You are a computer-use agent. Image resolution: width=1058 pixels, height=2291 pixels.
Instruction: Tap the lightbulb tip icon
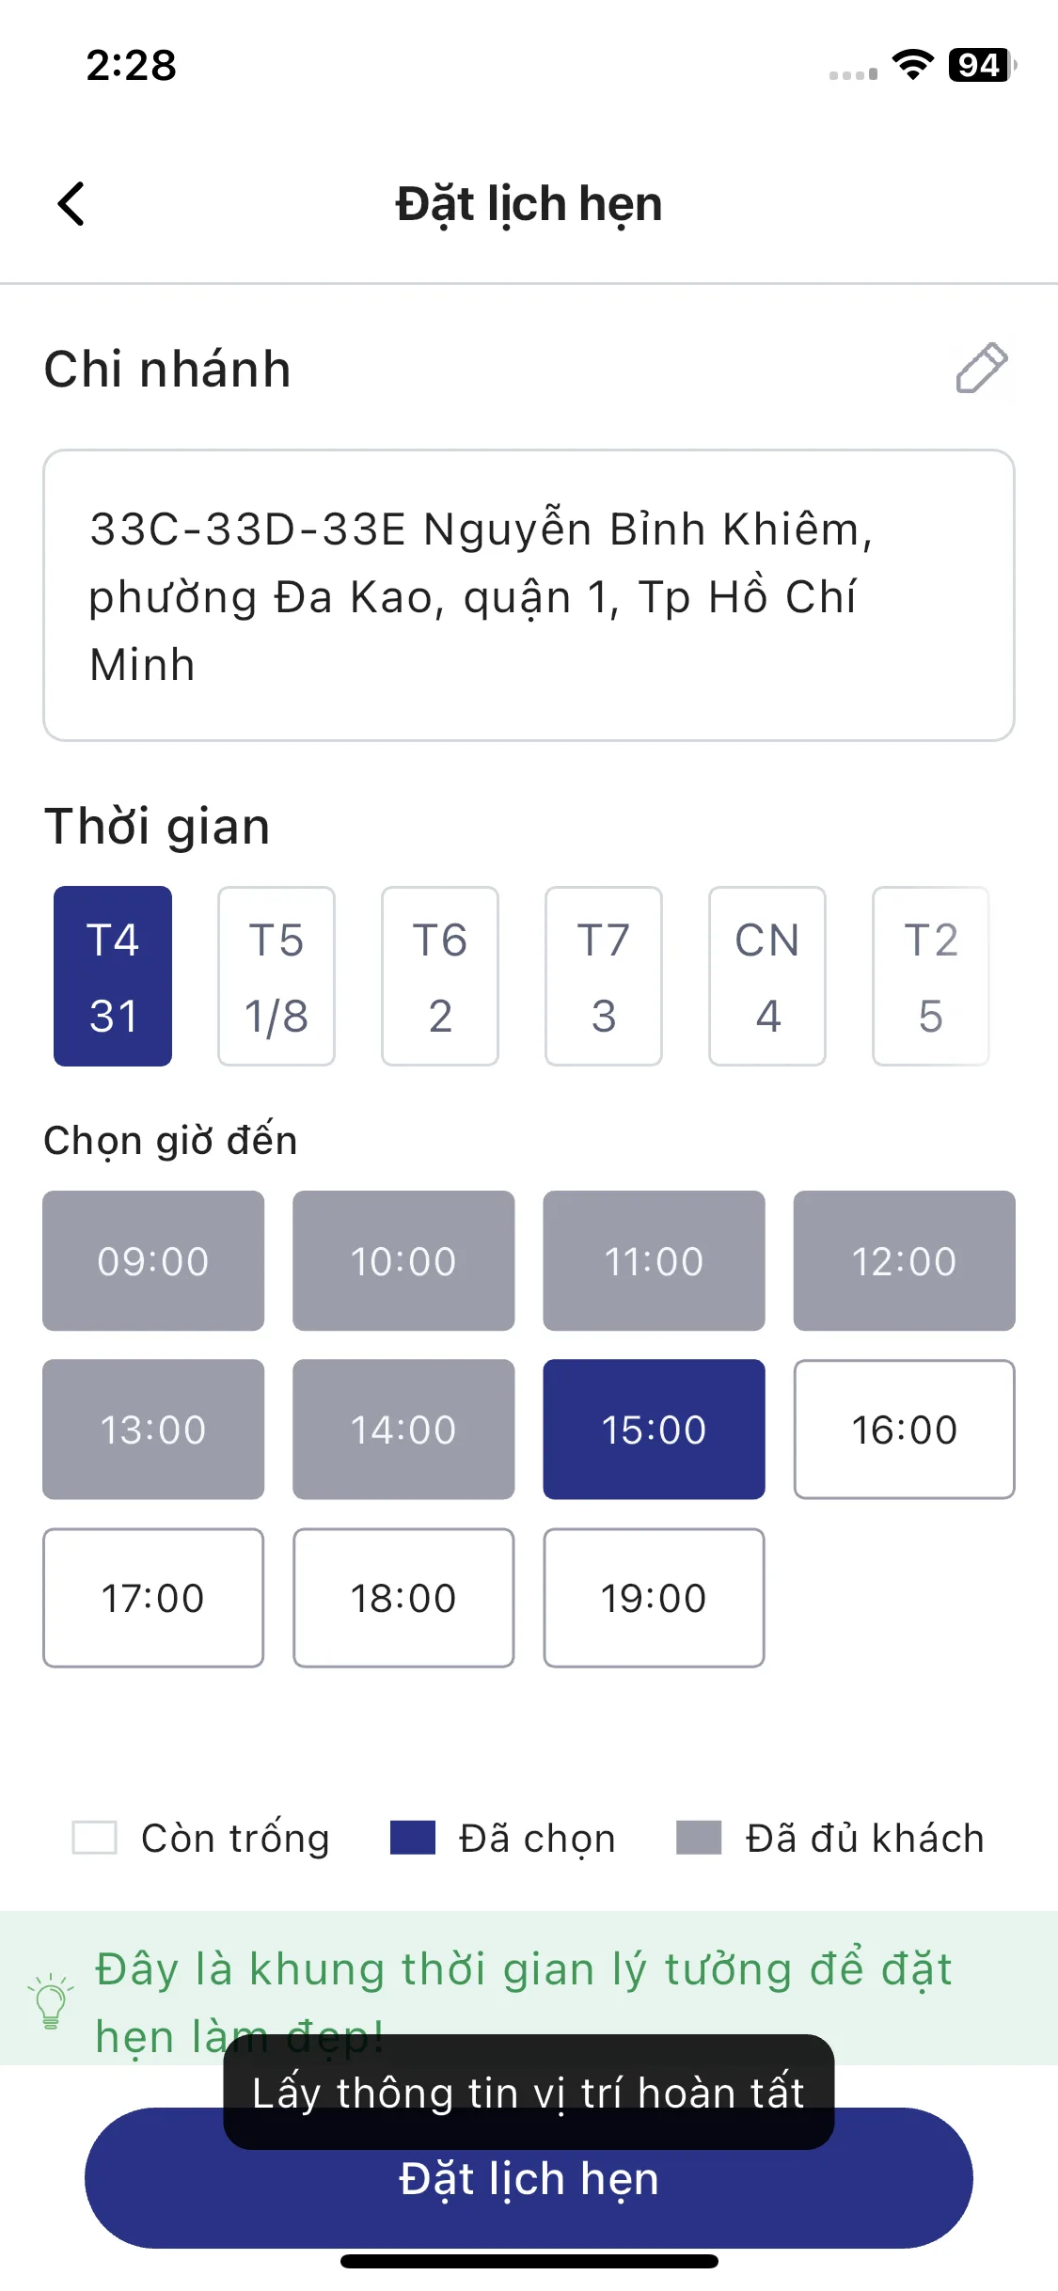[x=51, y=2001]
